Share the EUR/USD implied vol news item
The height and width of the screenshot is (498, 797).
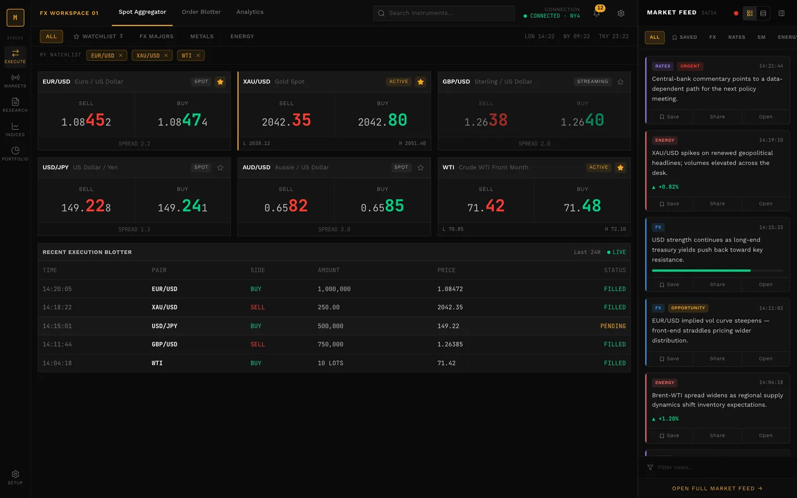[x=717, y=359]
